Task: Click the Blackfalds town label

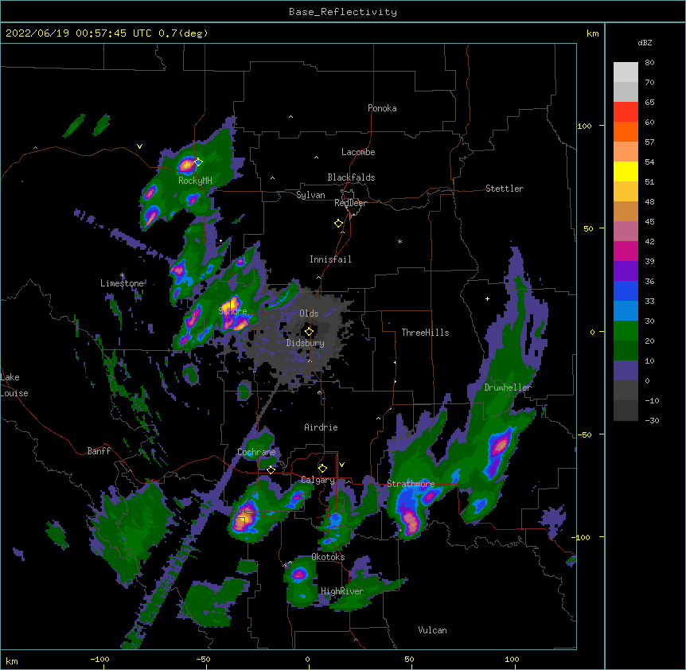Action: click(x=351, y=177)
